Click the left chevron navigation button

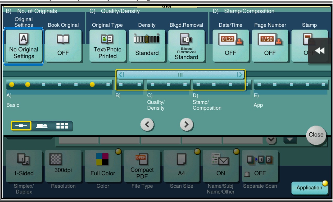(x=147, y=125)
